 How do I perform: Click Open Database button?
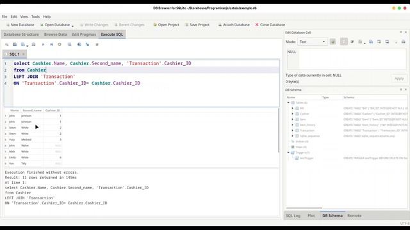55,25
